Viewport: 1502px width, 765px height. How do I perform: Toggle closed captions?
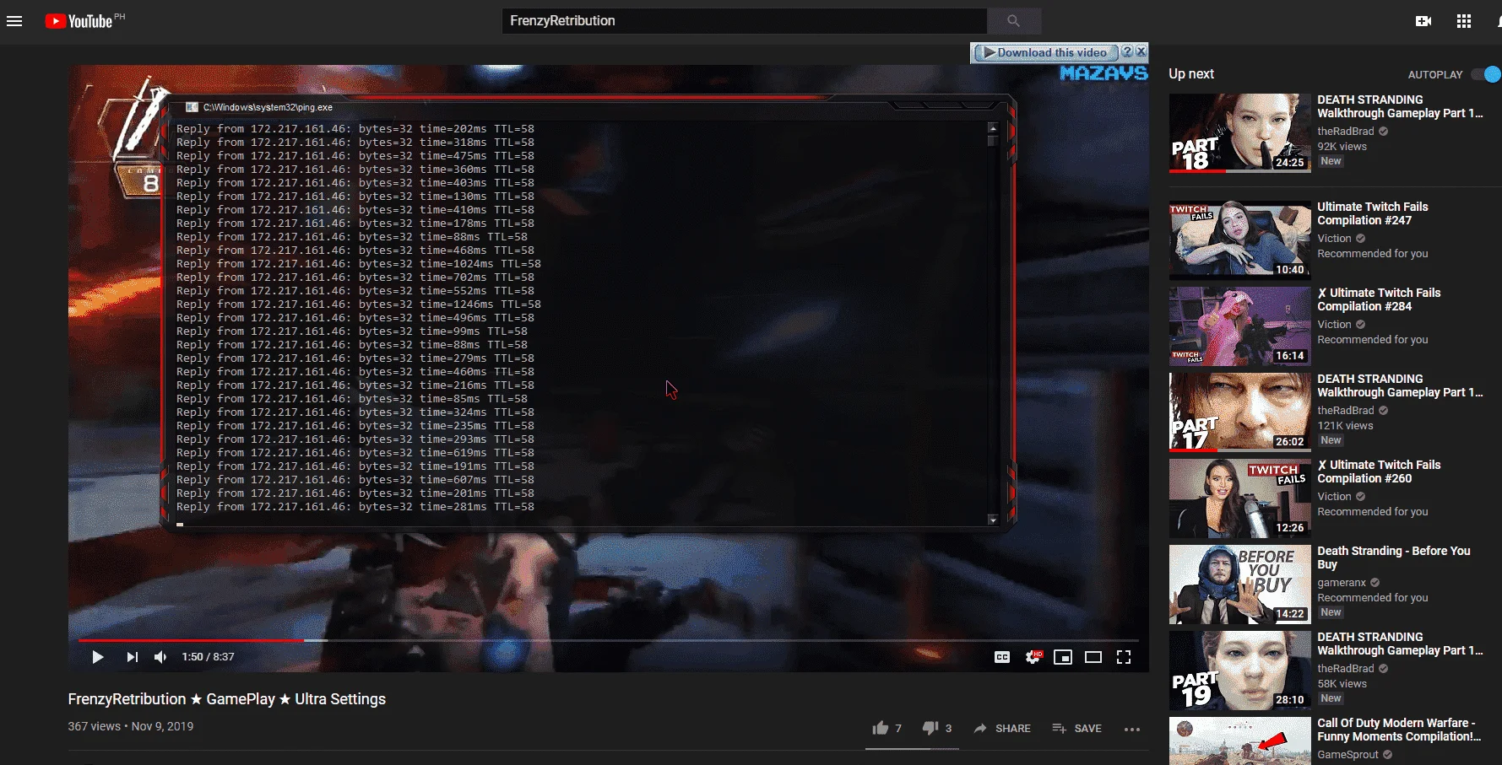pos(1002,657)
